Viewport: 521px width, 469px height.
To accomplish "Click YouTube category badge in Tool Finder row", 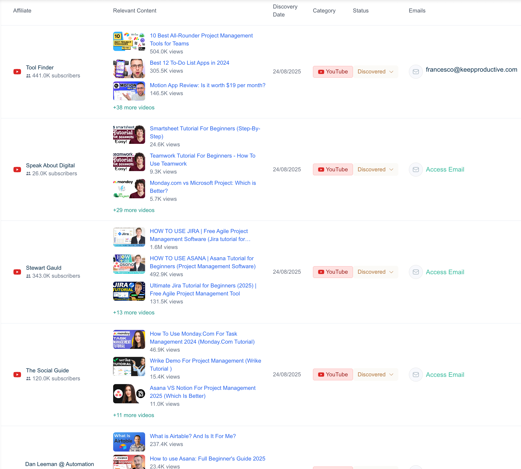I will pyautogui.click(x=333, y=72).
